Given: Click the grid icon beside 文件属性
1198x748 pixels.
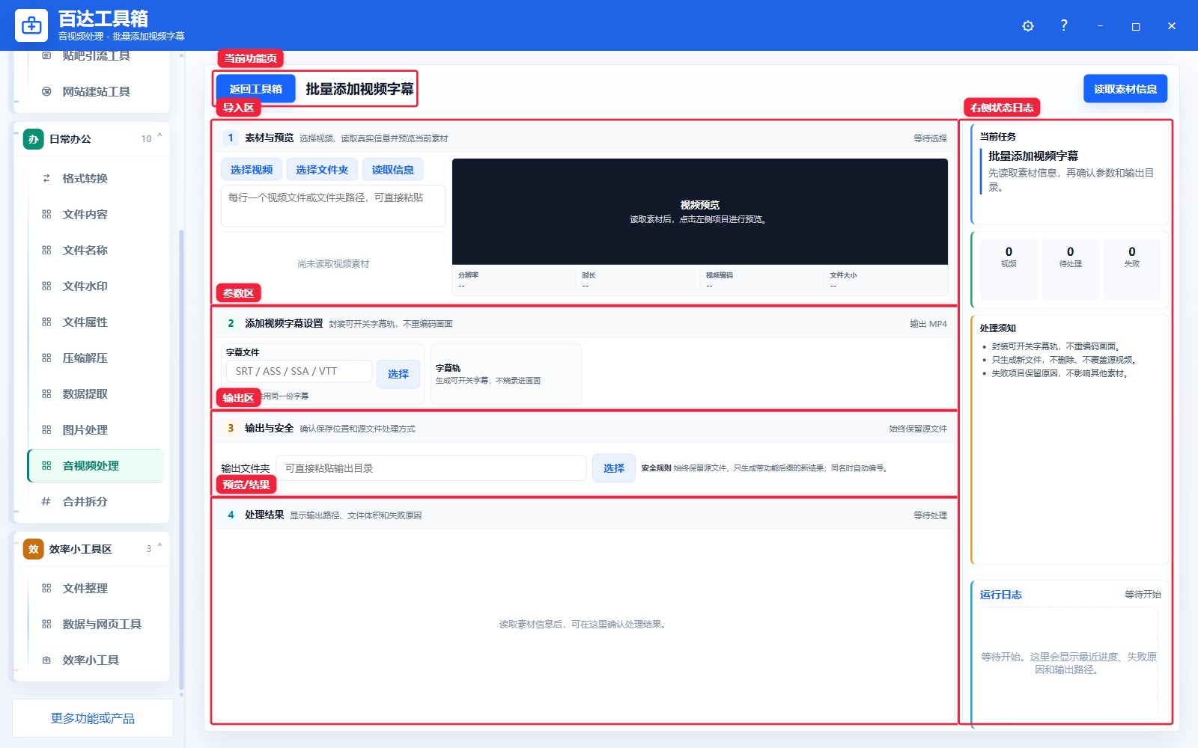Looking at the screenshot, I should click(46, 322).
